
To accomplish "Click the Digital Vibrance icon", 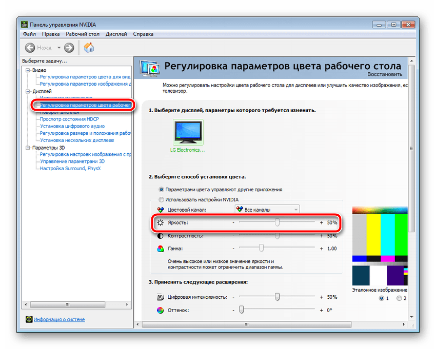I will (161, 297).
